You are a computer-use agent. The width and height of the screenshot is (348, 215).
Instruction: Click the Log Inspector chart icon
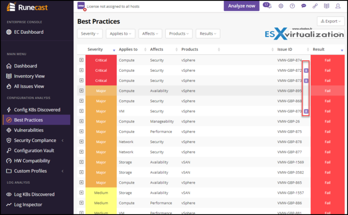pos(9,204)
